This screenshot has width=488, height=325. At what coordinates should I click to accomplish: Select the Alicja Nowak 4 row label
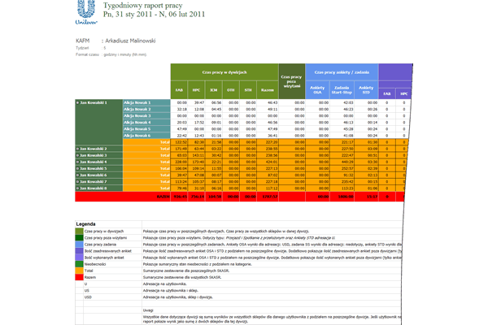click(146, 122)
